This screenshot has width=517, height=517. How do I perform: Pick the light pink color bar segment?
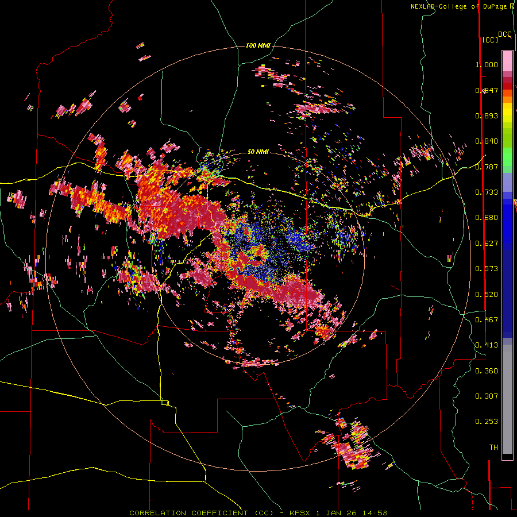click(x=507, y=61)
